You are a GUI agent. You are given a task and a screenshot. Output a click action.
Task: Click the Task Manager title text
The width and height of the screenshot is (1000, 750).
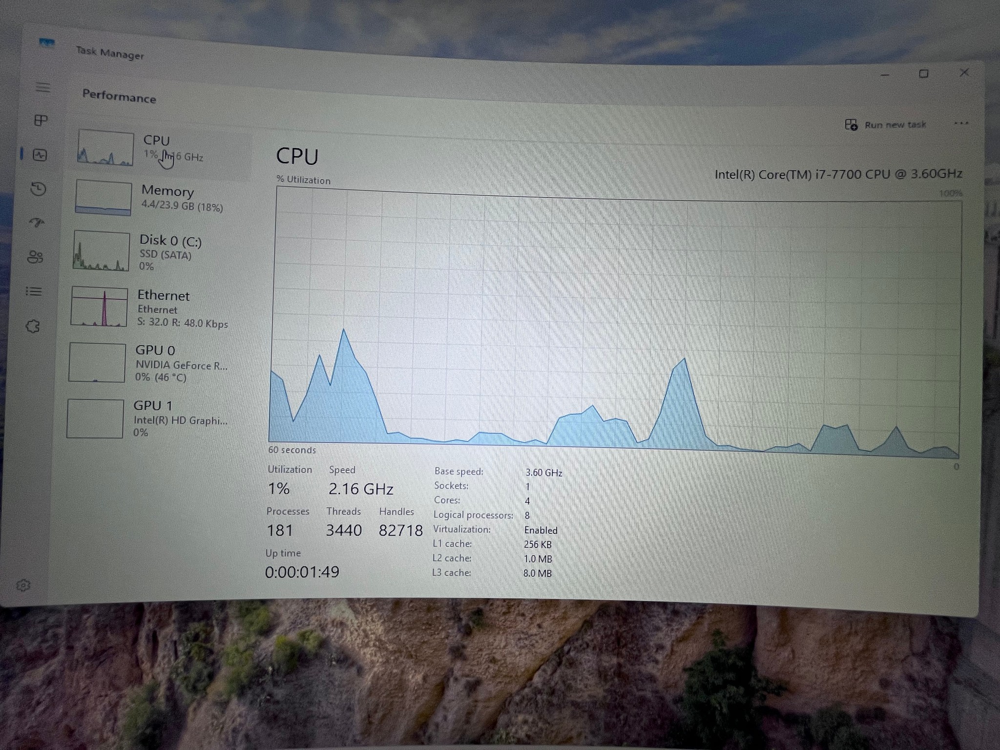(110, 53)
